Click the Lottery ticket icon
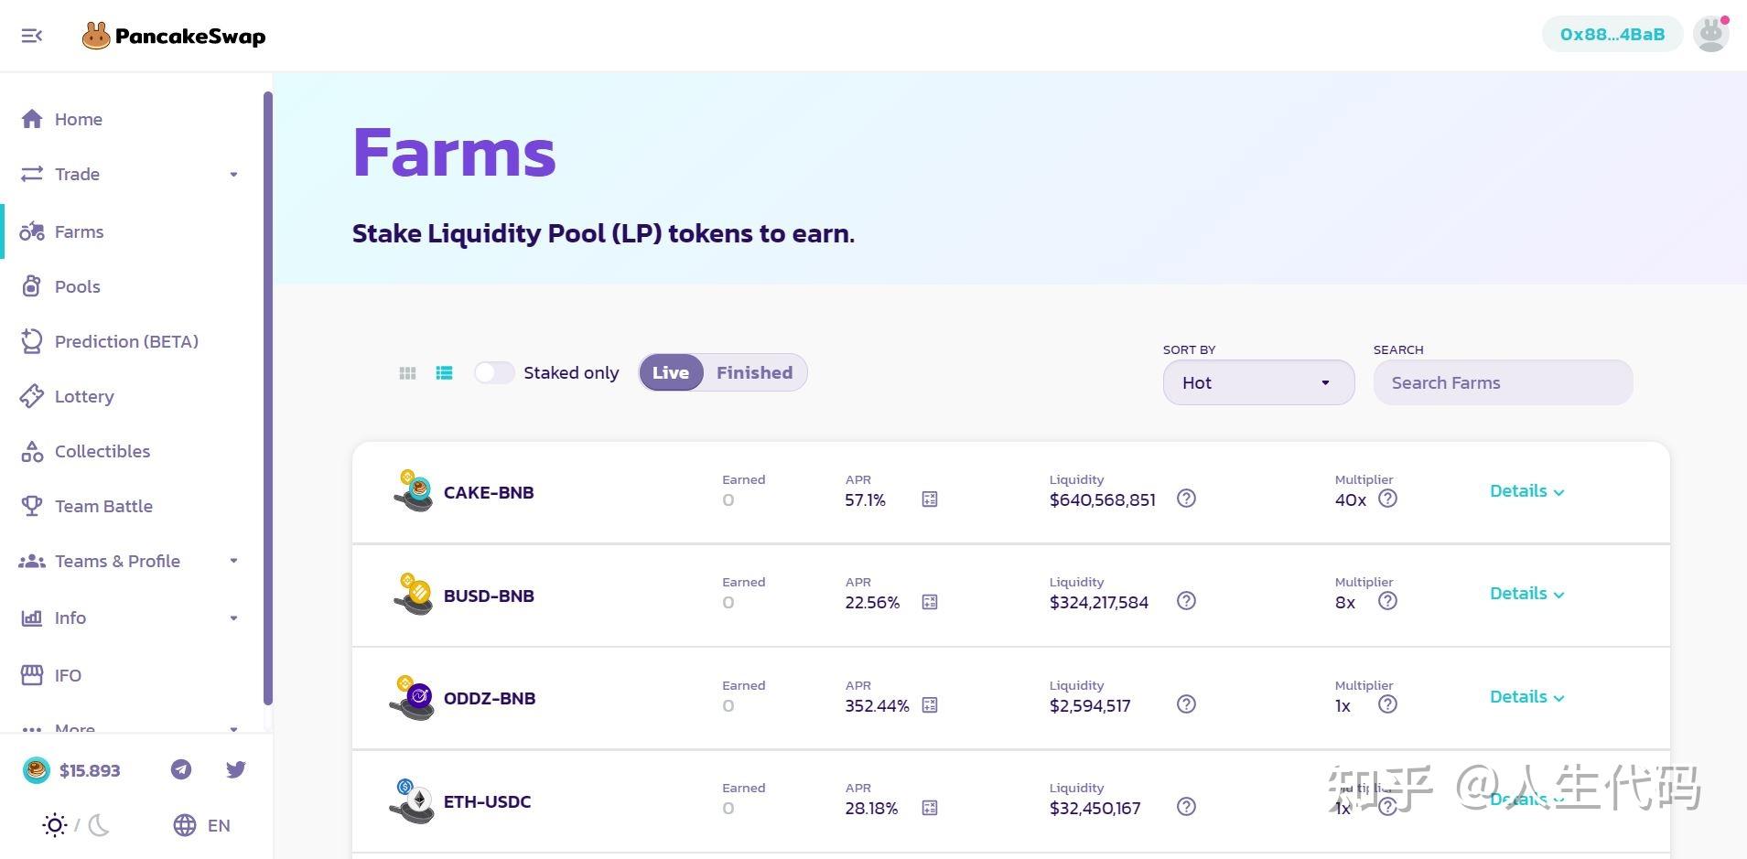Screen dimensions: 1747x859 pos(32,396)
